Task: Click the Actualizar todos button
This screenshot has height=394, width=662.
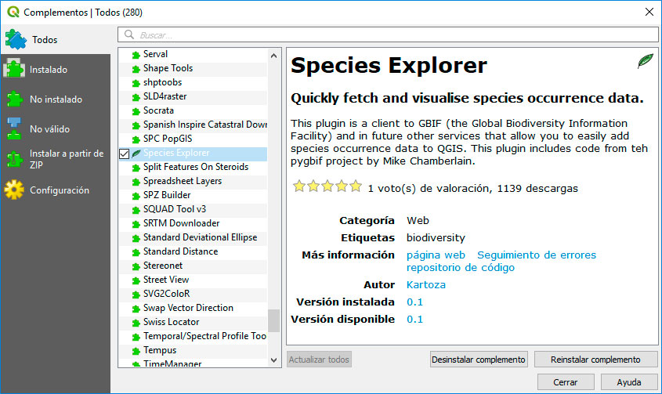Action: 319,360
